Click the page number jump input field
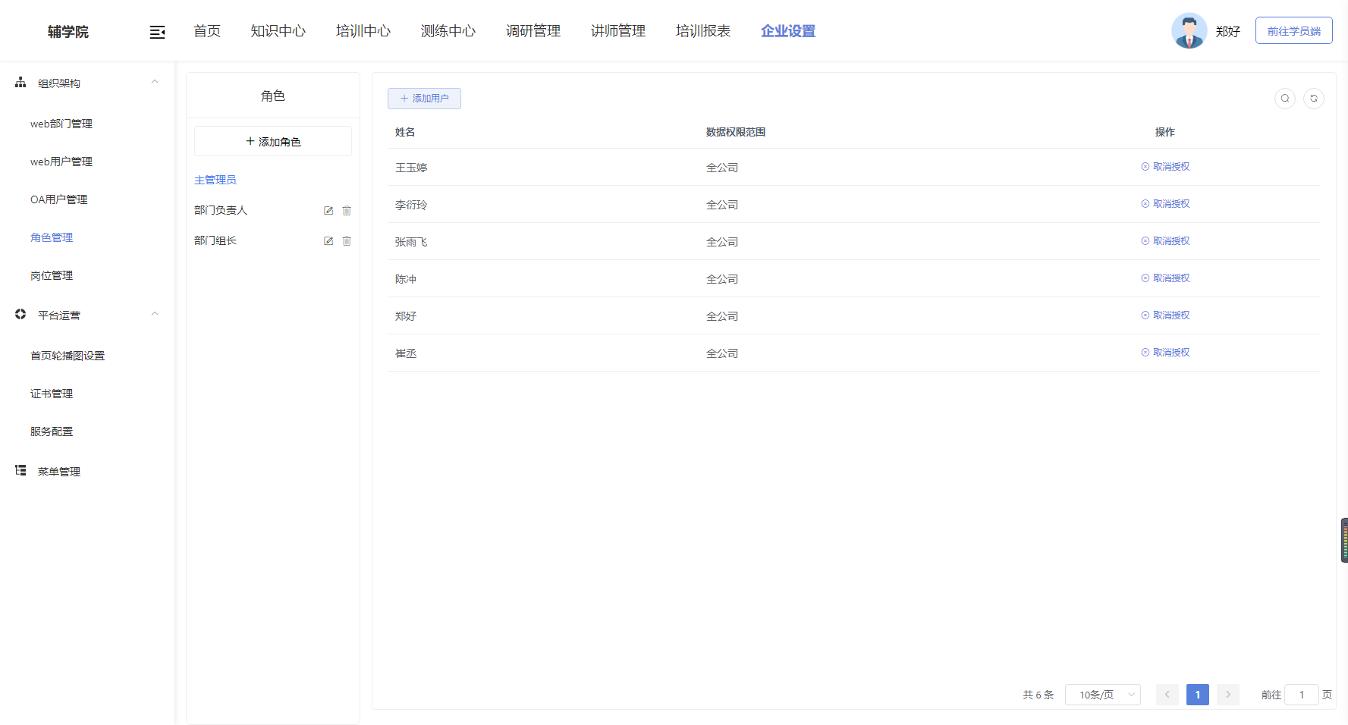This screenshot has height=725, width=1348. (x=1301, y=695)
